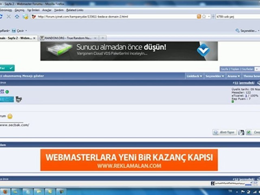The height and width of the screenshot is (195, 260).
Task: Open the permalink of post #11
Action: (x=247, y=83)
